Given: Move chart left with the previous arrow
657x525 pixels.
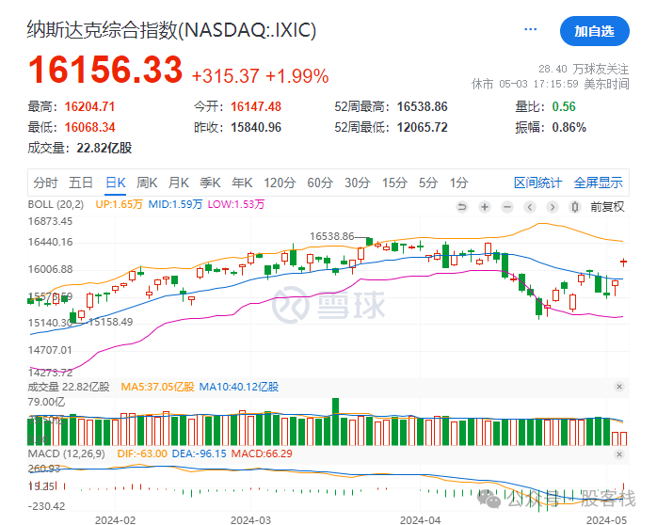Looking at the screenshot, I should (x=530, y=207).
